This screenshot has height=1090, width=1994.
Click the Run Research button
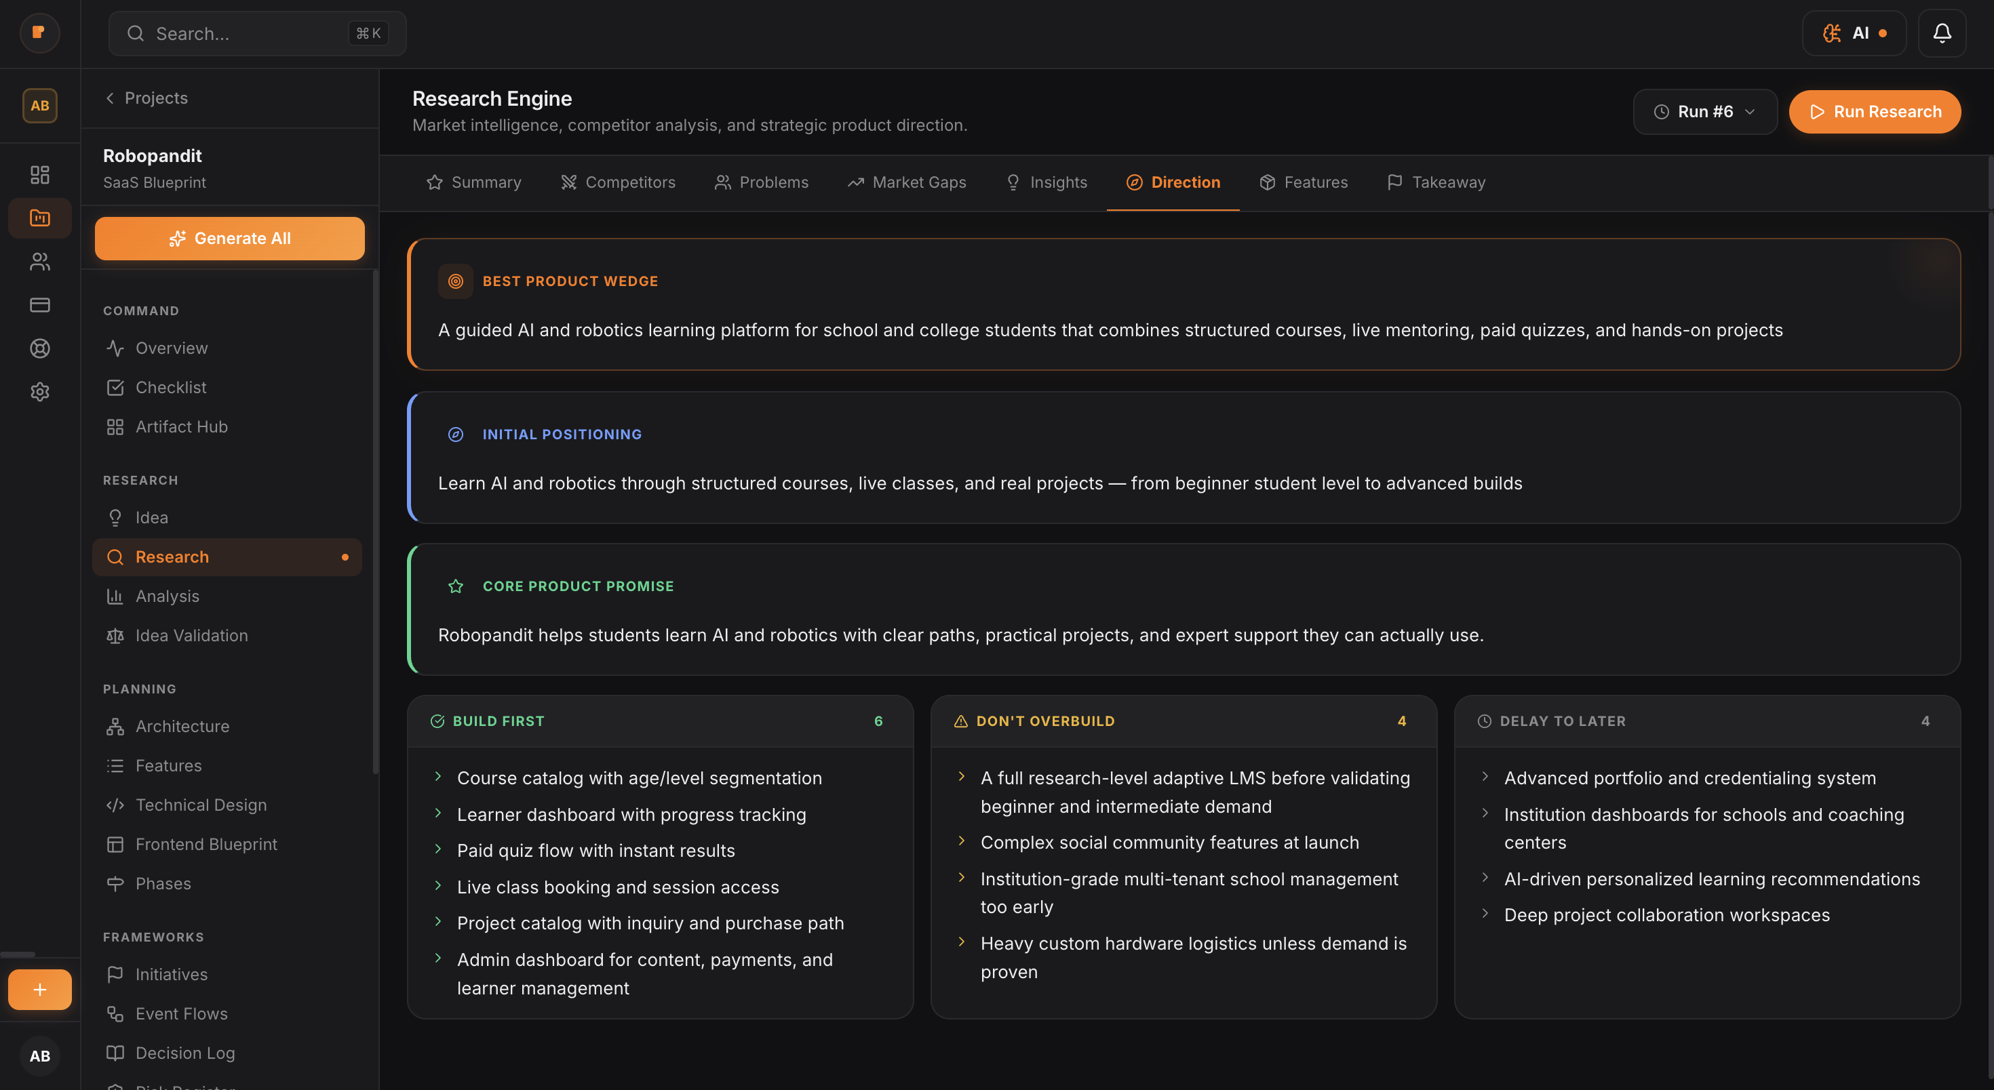[x=1874, y=111]
